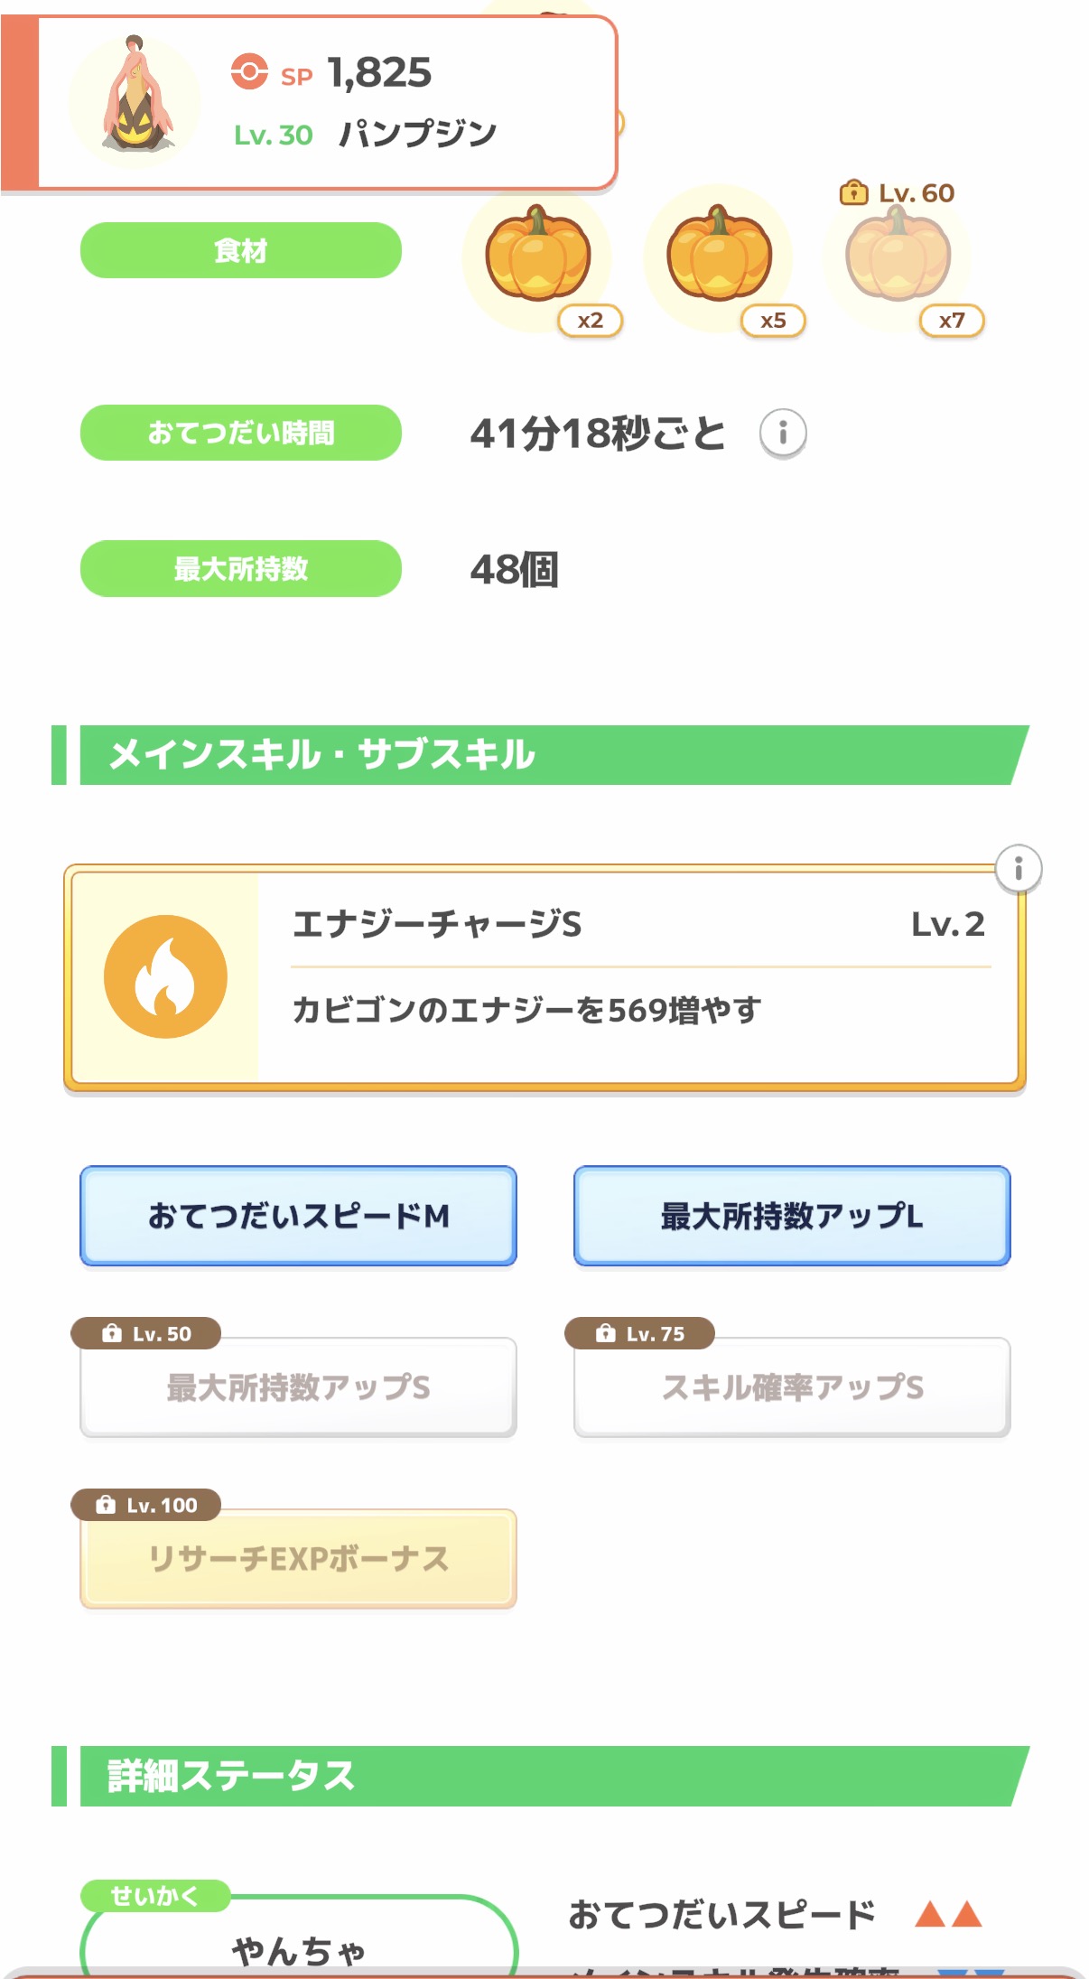The width and height of the screenshot is (1089, 1979).
Task: Tap locked スキル確率アップS sub skill
Action: 792,1387
